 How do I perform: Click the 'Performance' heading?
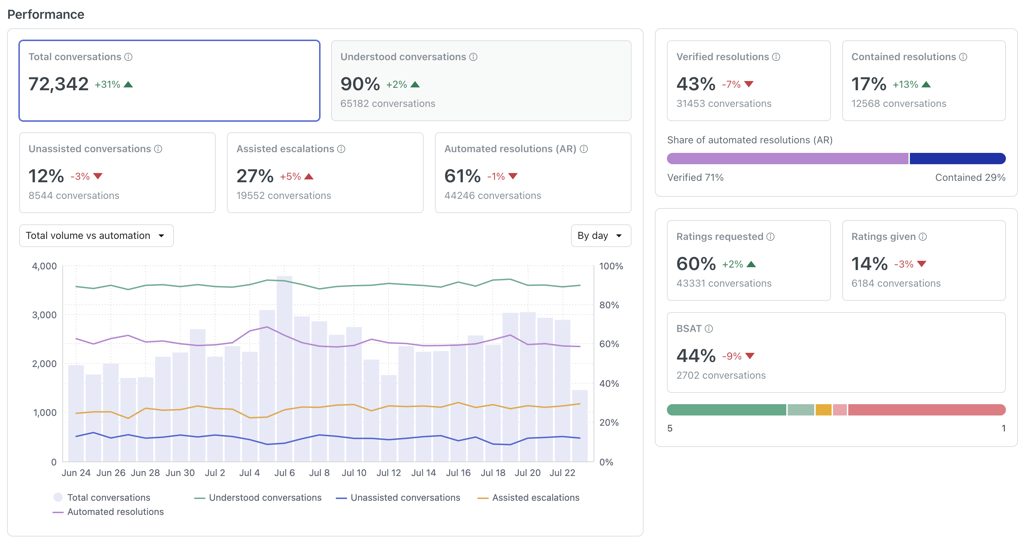tap(46, 14)
